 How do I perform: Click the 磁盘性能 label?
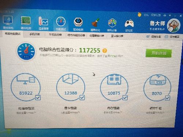[x=156, y=108]
